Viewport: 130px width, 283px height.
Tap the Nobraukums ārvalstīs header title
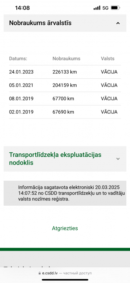click(40, 23)
